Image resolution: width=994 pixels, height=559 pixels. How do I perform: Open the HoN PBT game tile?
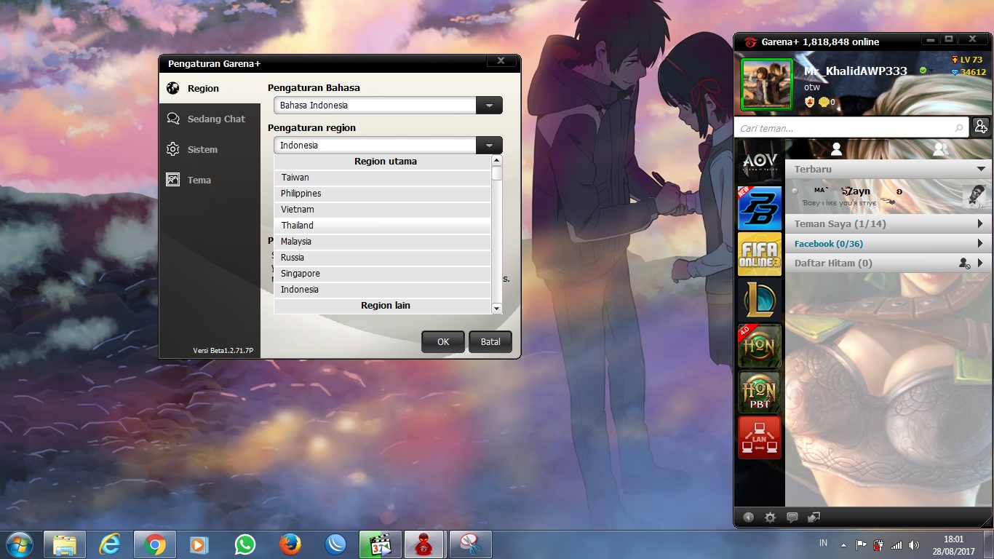pos(760,391)
